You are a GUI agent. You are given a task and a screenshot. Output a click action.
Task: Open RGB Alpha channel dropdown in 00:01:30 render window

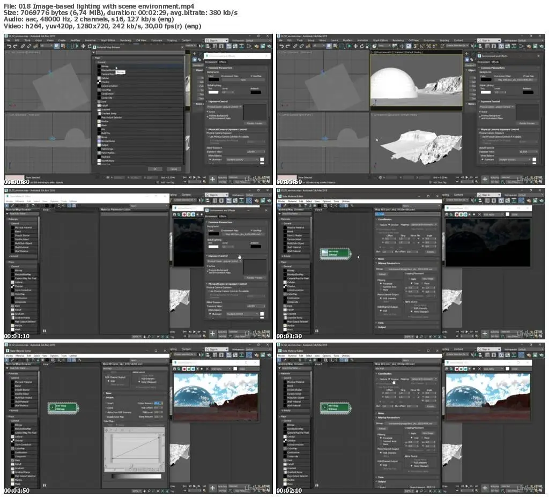493,214
